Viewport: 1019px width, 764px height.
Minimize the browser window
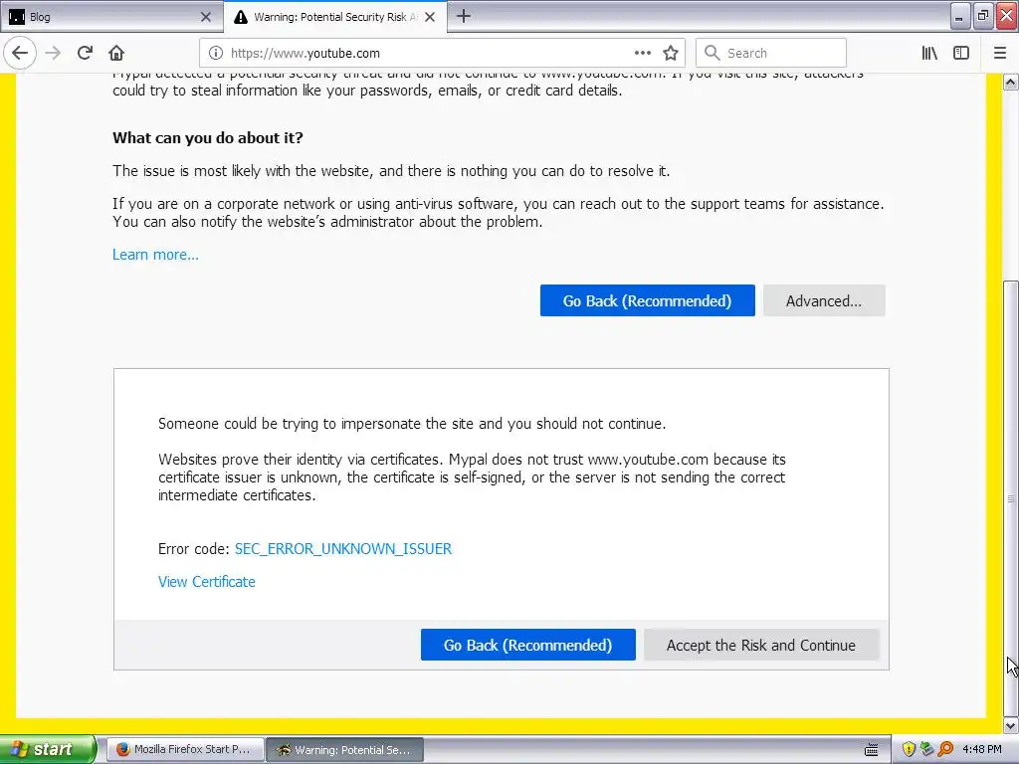960,16
